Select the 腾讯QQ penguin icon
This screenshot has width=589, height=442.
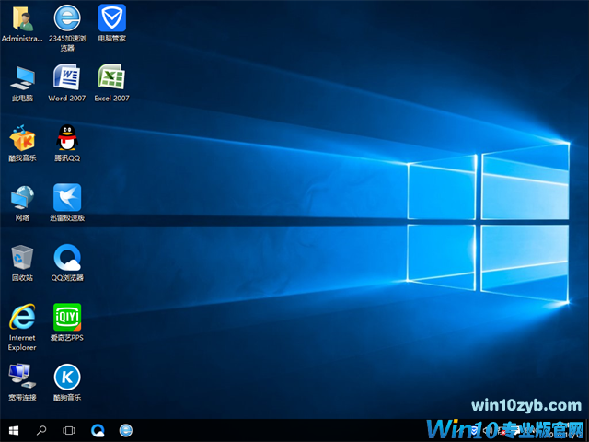tap(67, 138)
